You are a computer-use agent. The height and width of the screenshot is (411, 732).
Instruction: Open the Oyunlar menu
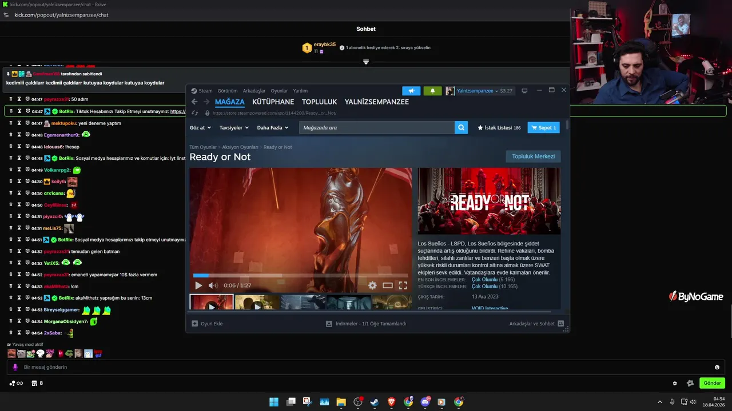pyautogui.click(x=279, y=91)
